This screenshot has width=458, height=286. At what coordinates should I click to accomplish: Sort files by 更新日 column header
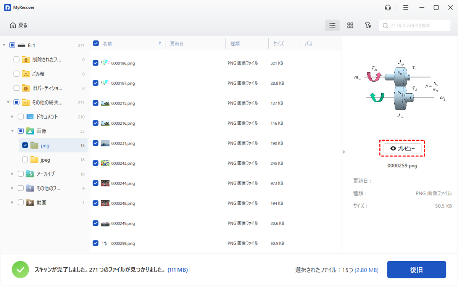[x=177, y=44]
